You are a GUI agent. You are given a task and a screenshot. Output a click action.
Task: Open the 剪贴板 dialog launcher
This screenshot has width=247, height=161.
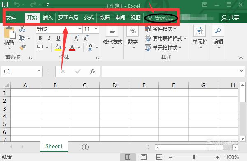point(31,58)
